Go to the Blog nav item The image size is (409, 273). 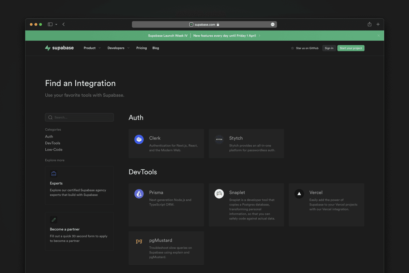(156, 48)
